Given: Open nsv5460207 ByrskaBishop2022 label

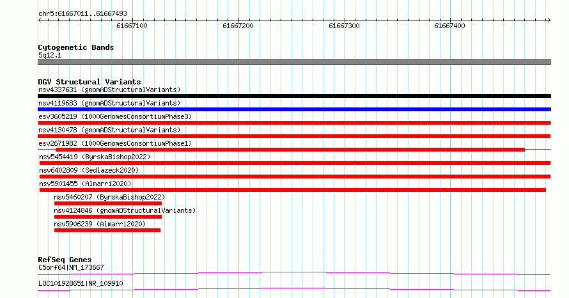Looking at the screenshot, I should [109, 197].
